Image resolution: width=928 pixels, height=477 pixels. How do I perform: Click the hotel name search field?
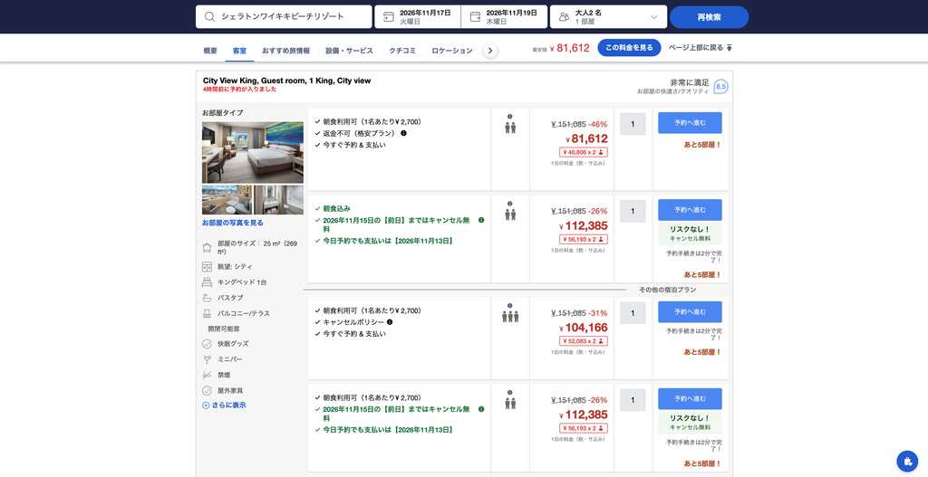click(284, 16)
